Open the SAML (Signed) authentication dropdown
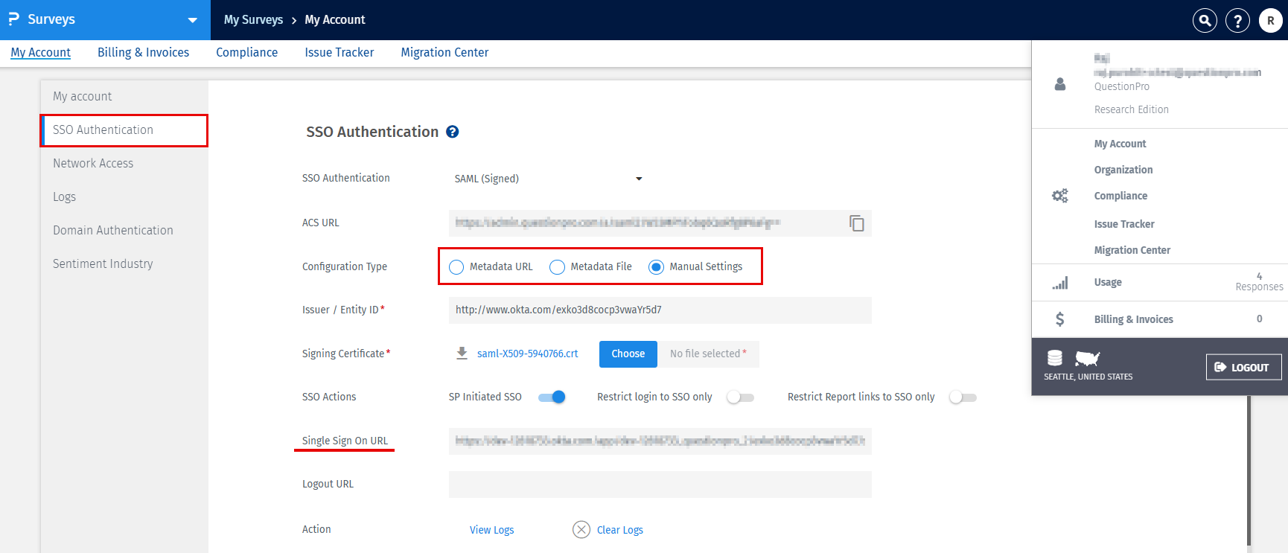The width and height of the screenshot is (1288, 553). (548, 179)
